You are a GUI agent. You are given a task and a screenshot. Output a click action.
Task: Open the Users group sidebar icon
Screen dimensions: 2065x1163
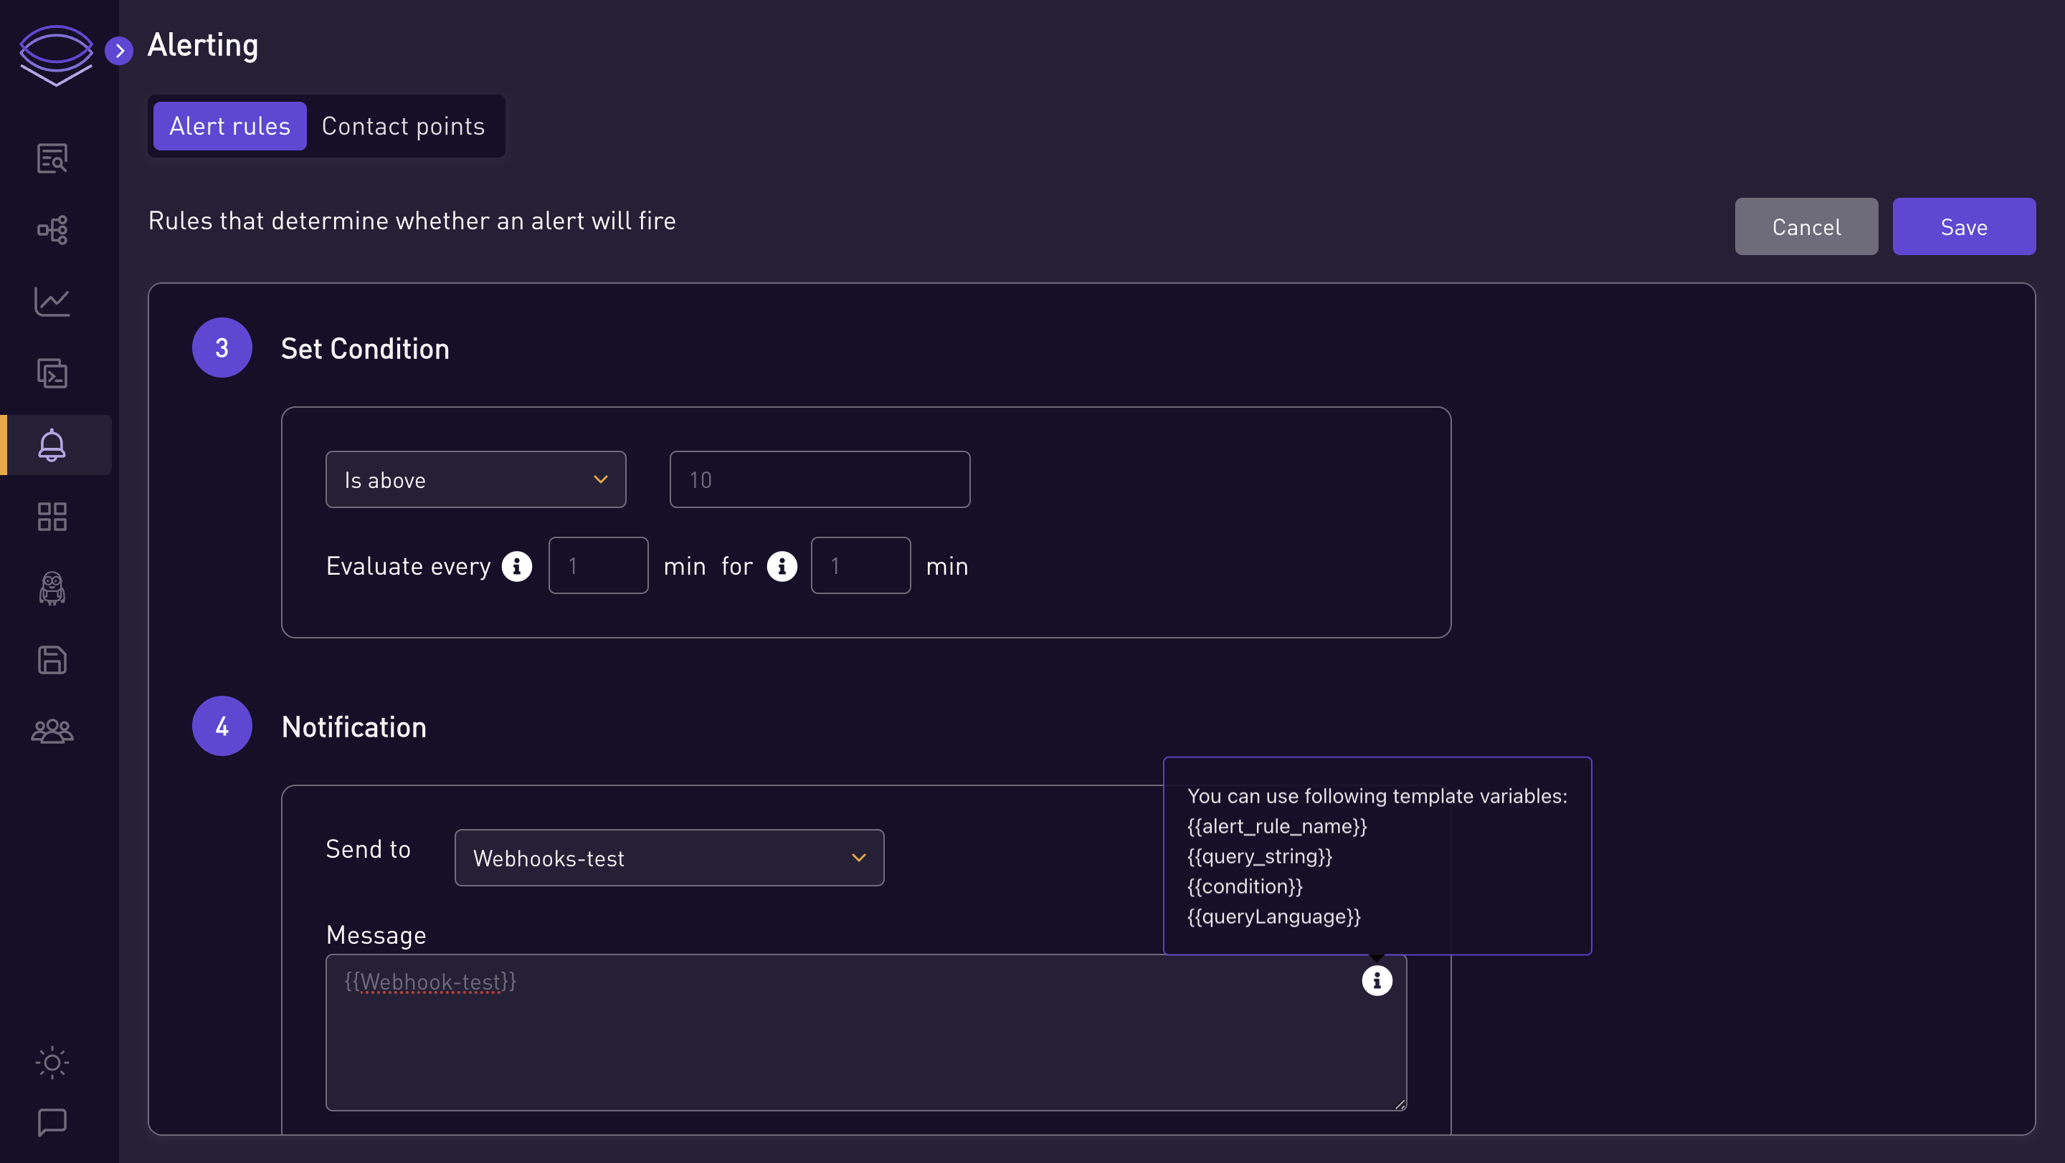tap(52, 732)
